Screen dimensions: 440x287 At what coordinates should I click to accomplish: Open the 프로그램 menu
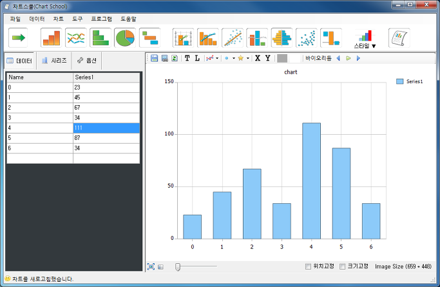pyautogui.click(x=102, y=19)
